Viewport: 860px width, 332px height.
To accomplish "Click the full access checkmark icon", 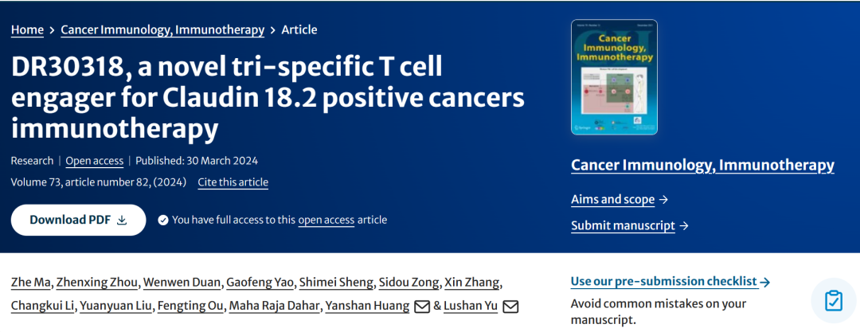I will 163,221.
